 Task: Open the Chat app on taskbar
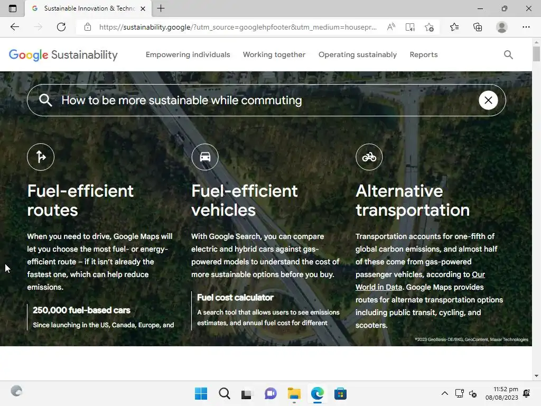pyautogui.click(x=270, y=393)
